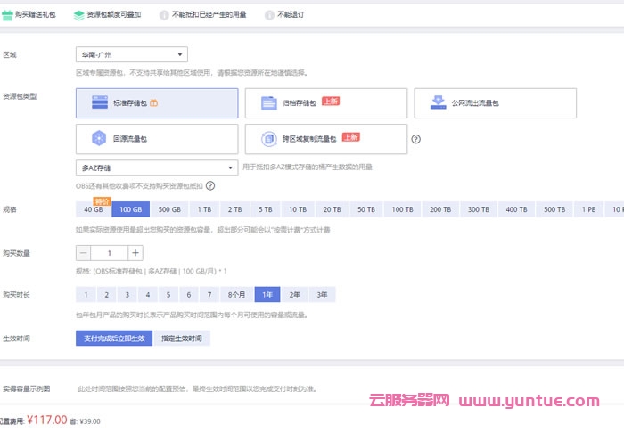This screenshot has width=624, height=433.
Task: Click the purchase quantity input field
Action: 109,253
